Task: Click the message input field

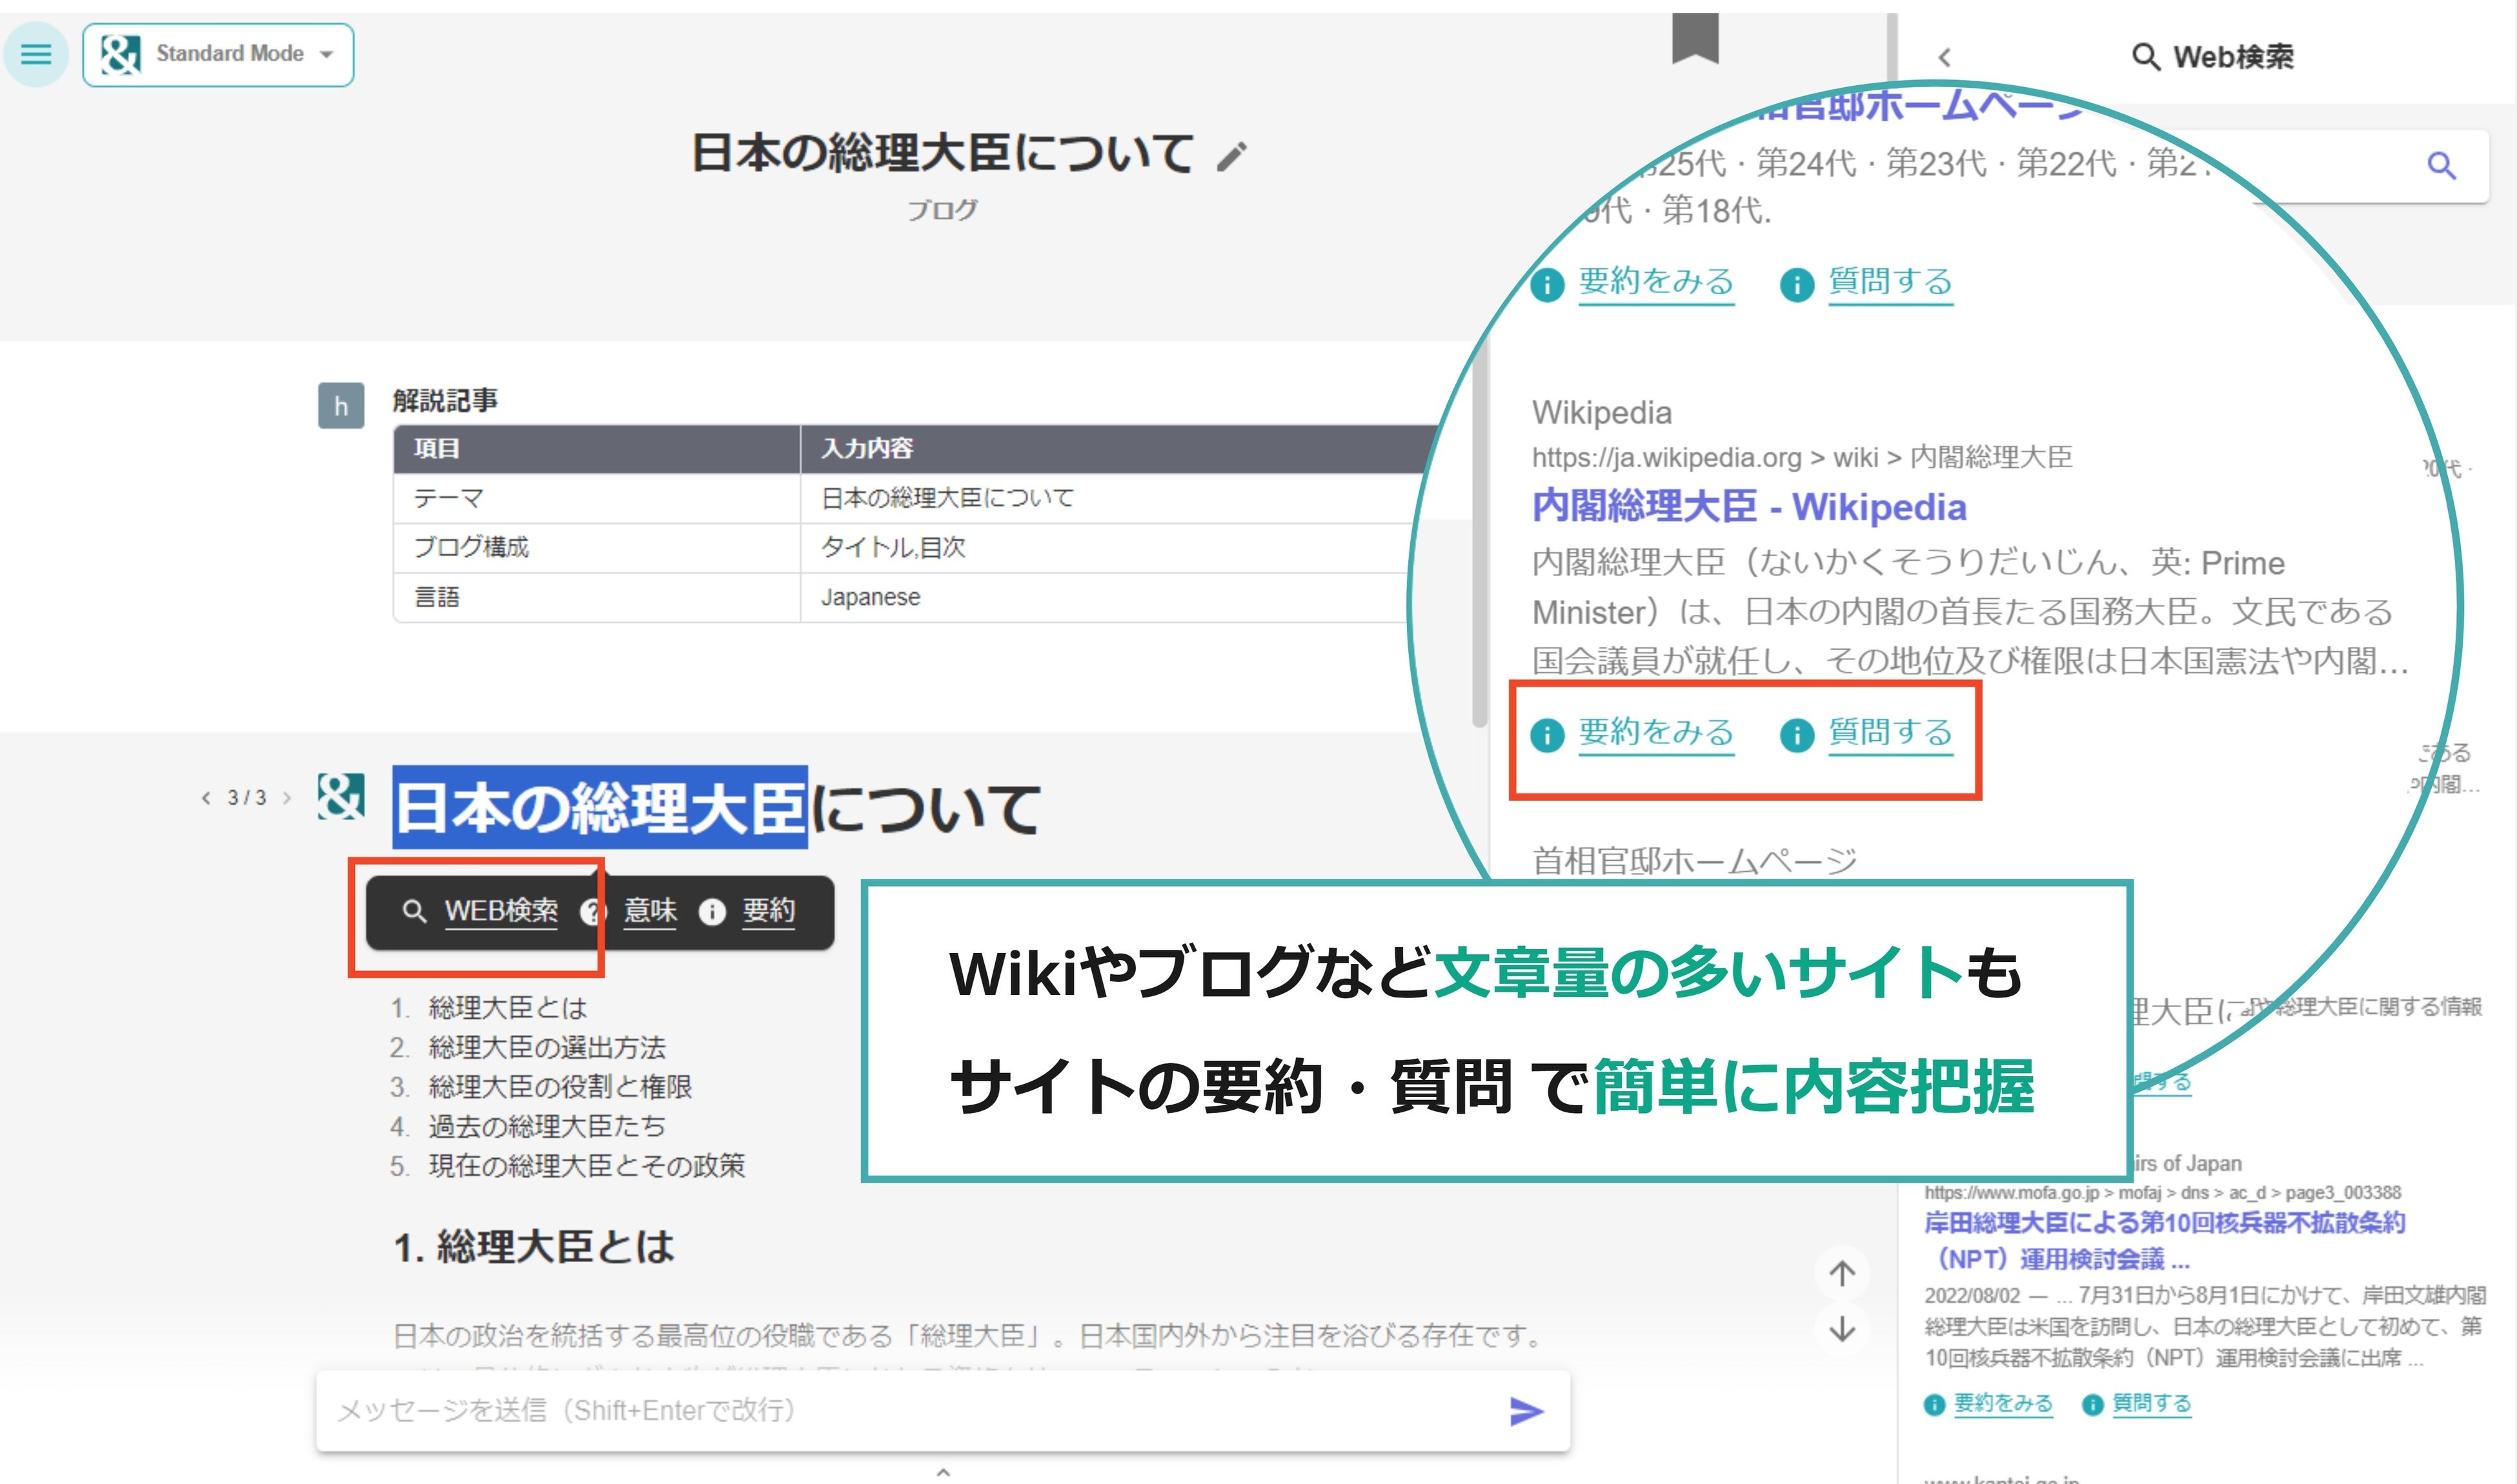Action: point(900,1410)
